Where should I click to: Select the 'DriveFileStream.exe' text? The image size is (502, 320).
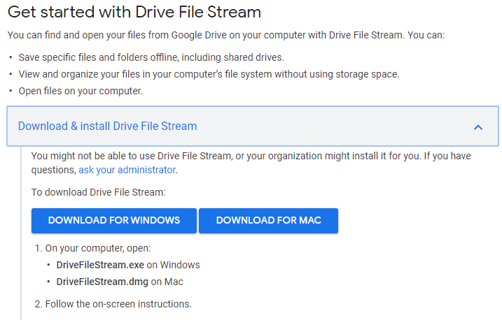100,265
